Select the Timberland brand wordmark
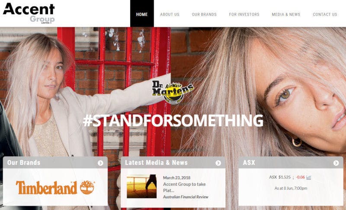The width and height of the screenshot is (346, 210). click(x=47, y=187)
